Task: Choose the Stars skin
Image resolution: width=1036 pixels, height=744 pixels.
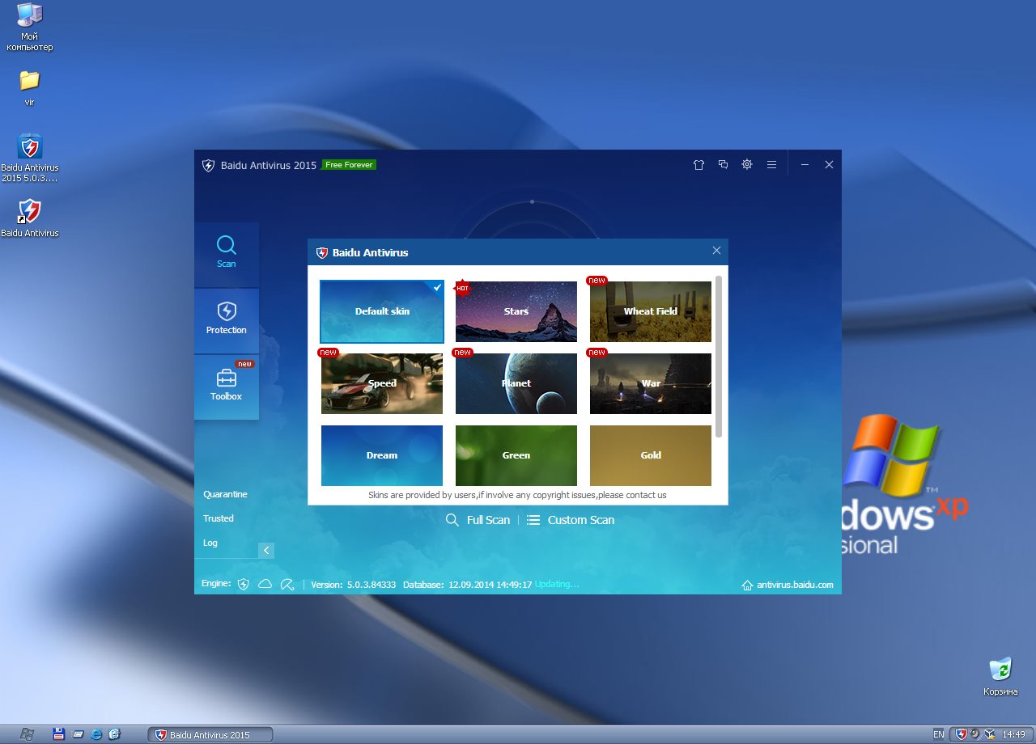Action: [516, 311]
